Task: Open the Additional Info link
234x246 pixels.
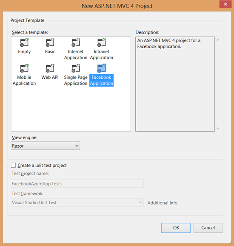Action: (x=163, y=203)
